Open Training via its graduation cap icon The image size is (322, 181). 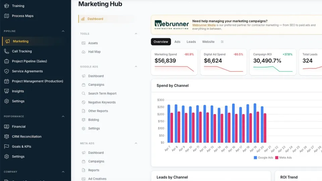[x=7, y=6]
